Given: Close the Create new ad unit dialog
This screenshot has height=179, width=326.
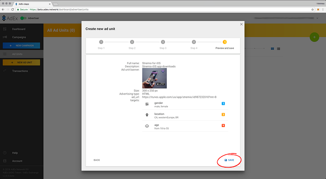Looking at the screenshot, I should tap(241, 24).
